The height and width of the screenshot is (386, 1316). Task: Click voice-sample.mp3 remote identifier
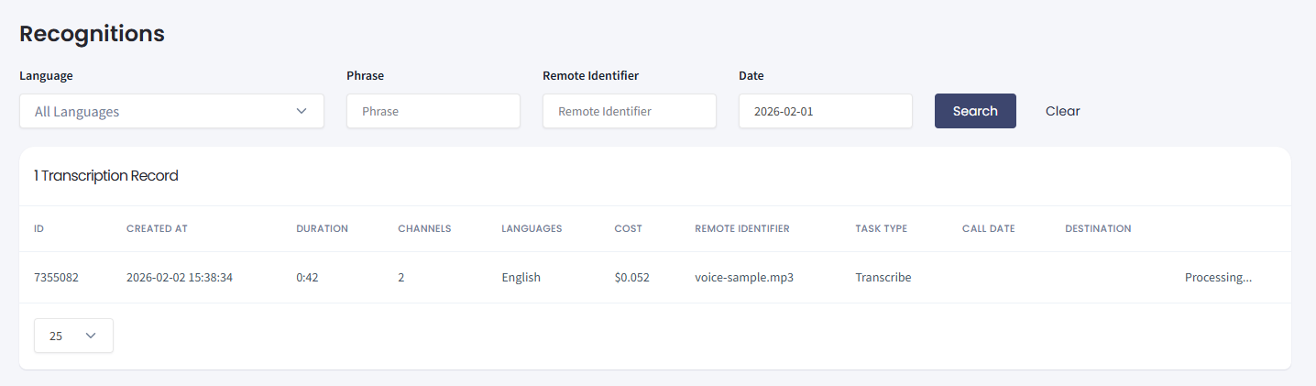pyautogui.click(x=744, y=277)
